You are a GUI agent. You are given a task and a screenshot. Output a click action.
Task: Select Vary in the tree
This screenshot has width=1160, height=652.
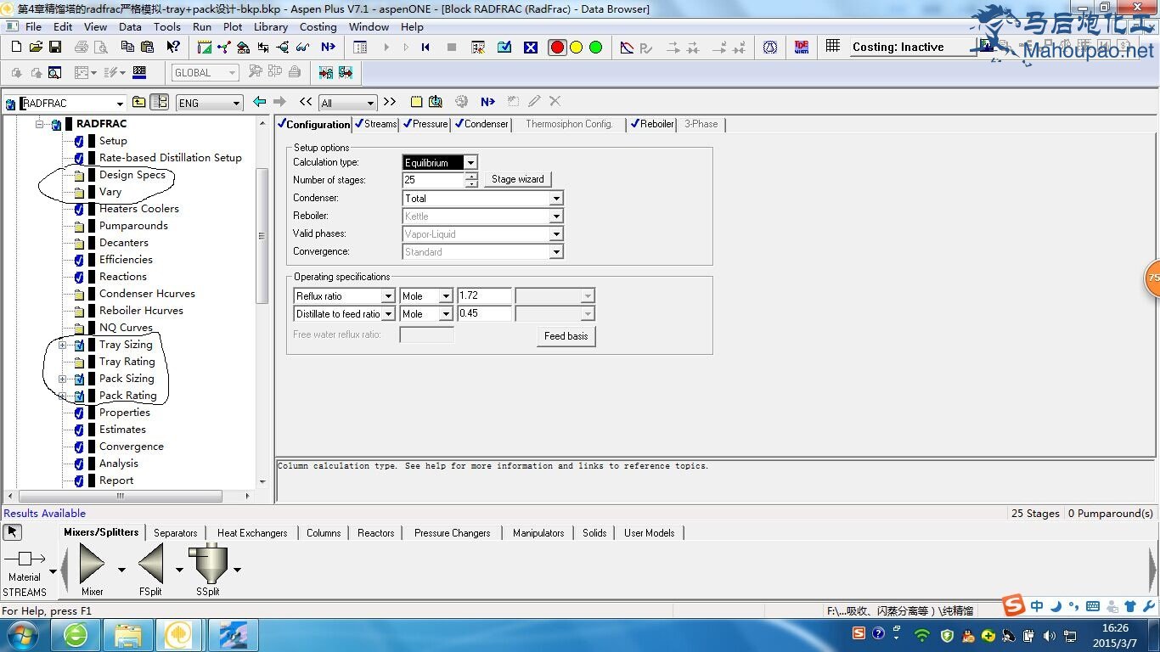110,192
